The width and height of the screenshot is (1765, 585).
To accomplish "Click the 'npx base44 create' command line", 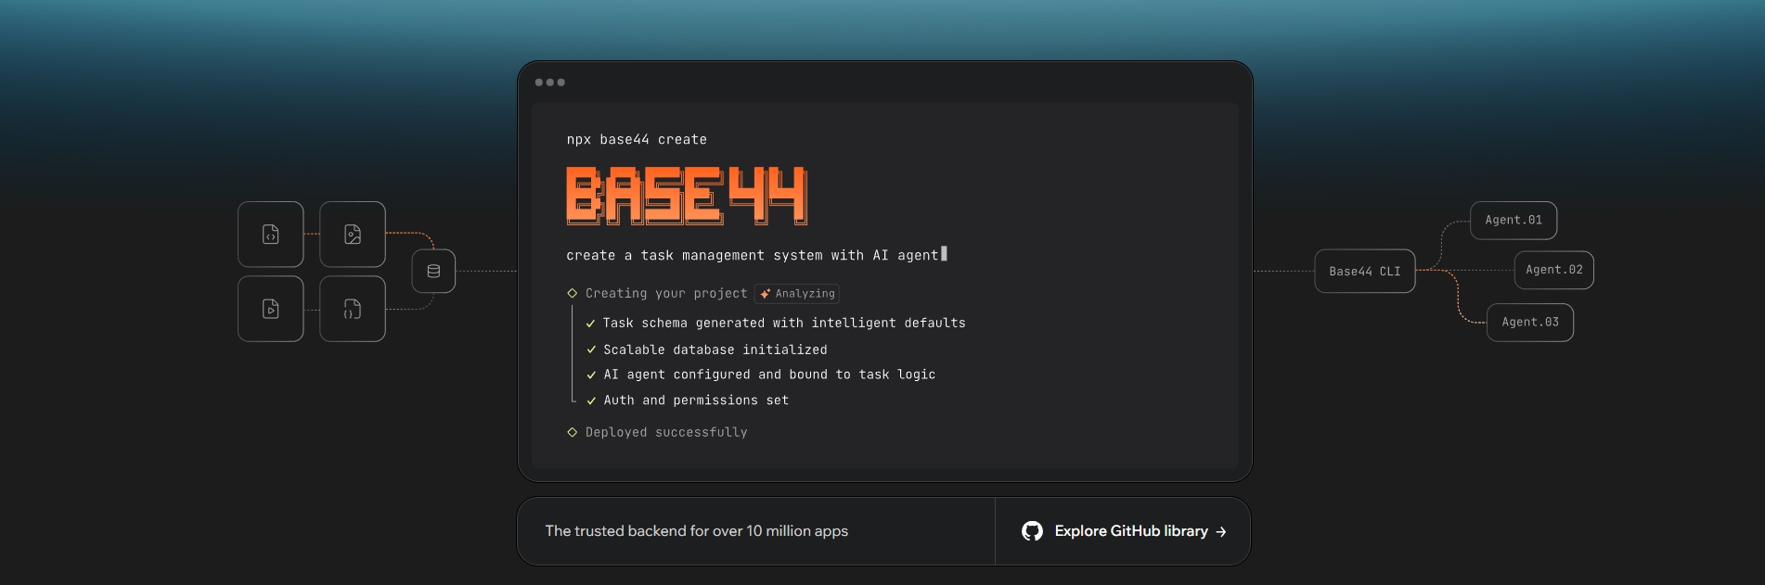I will 637,140.
